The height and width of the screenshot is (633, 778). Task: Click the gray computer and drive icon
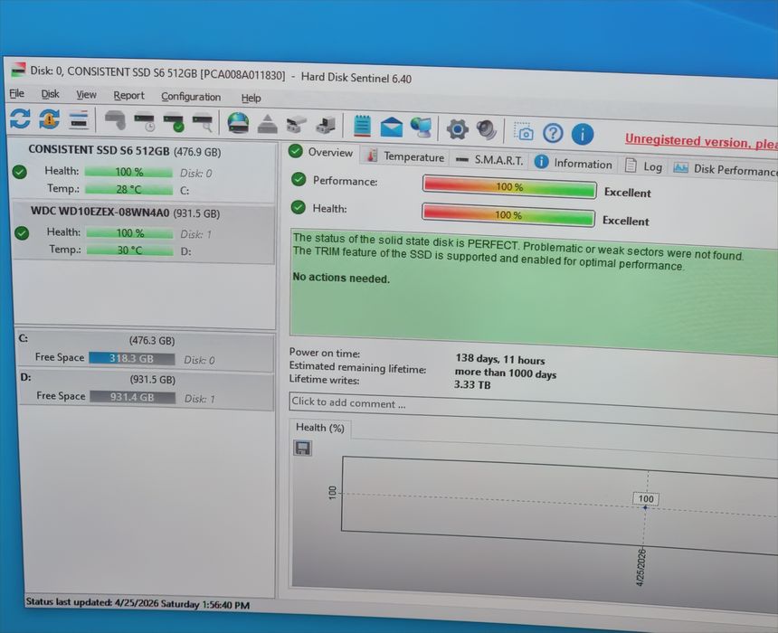(326, 125)
